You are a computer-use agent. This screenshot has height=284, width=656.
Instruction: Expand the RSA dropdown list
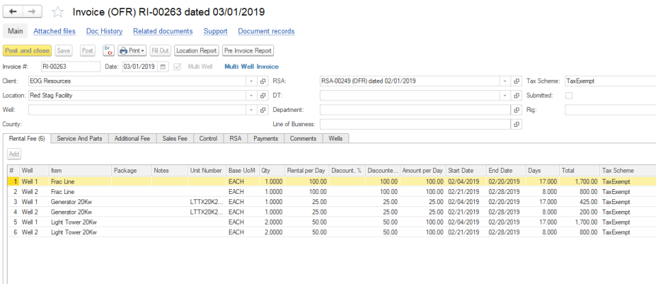click(x=504, y=81)
